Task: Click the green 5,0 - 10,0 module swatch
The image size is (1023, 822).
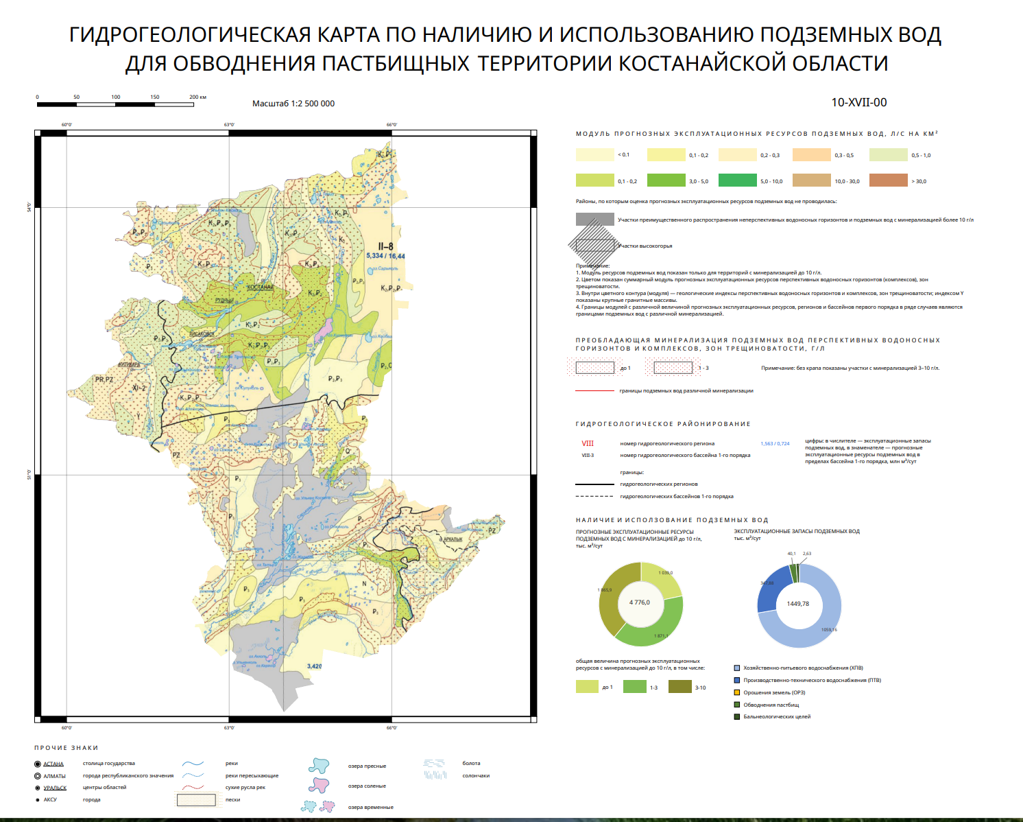Action: click(x=738, y=180)
